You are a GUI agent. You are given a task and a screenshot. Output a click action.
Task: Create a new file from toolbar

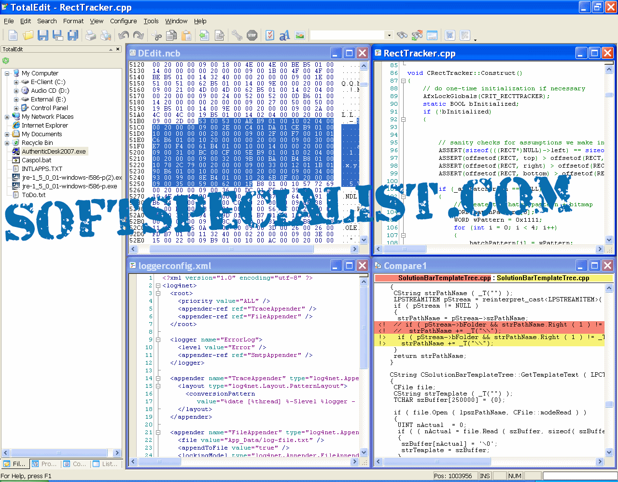(13, 35)
